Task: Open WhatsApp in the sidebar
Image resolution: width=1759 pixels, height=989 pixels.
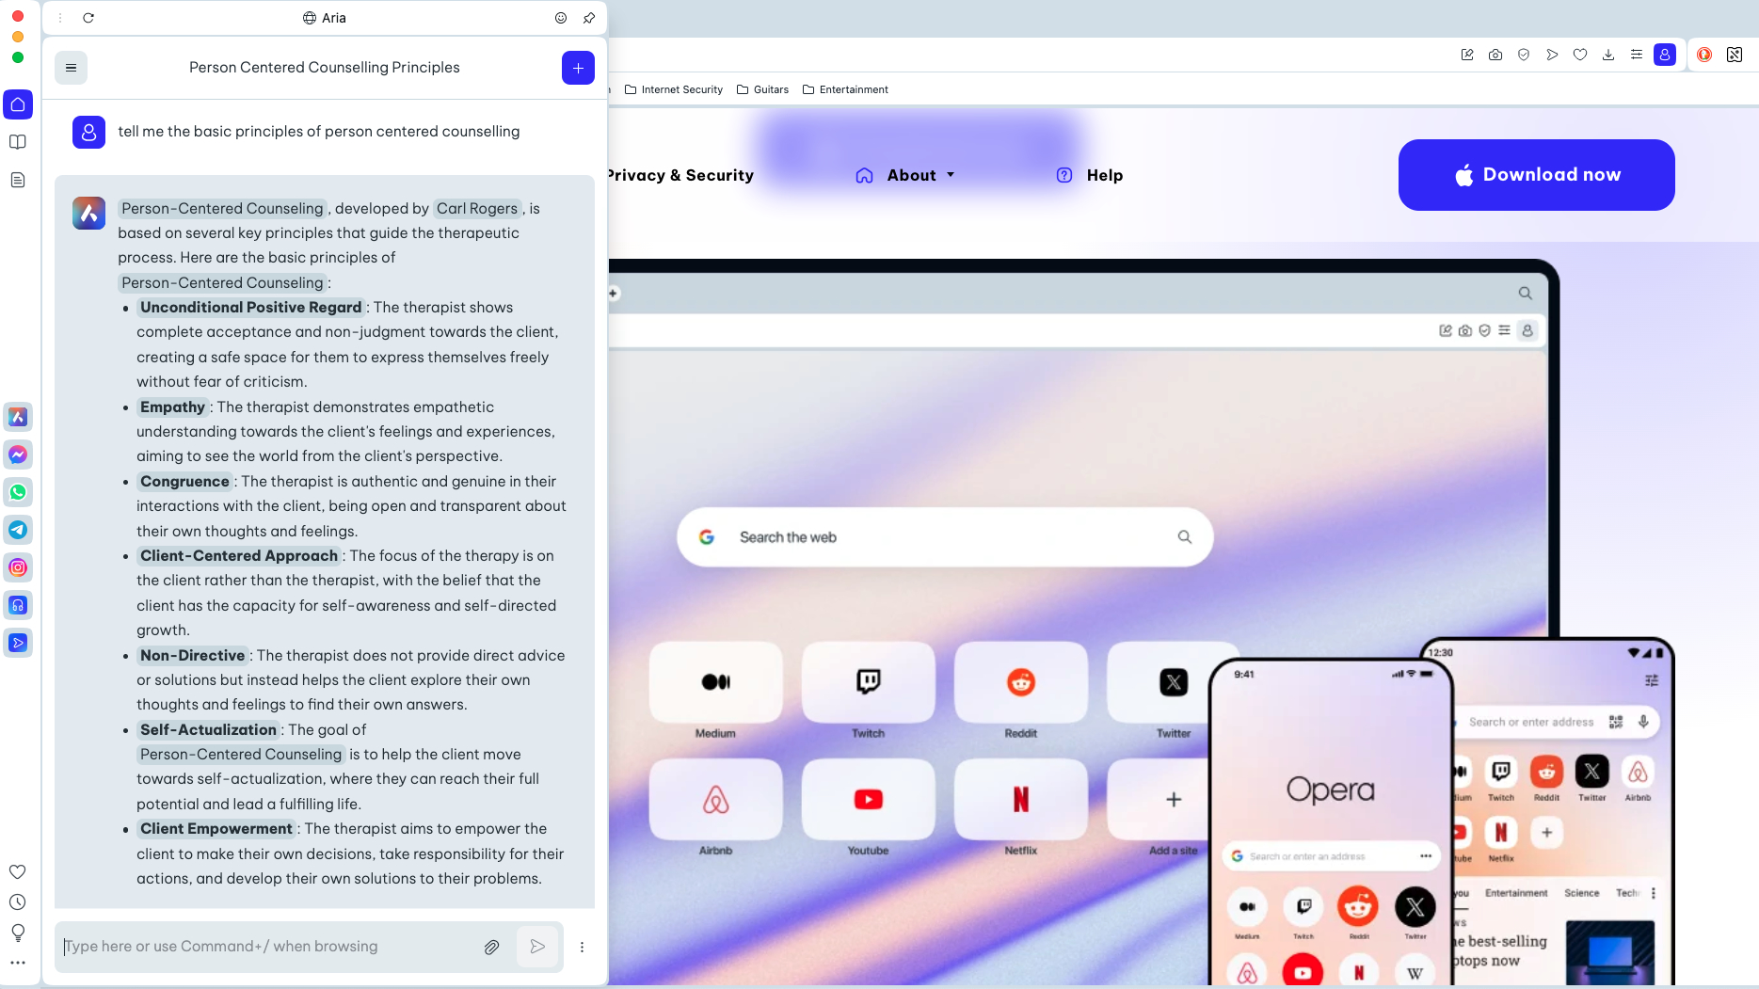Action: tap(18, 492)
